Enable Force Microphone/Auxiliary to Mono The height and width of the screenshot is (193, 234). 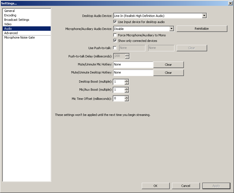pyautogui.click(x=115, y=35)
